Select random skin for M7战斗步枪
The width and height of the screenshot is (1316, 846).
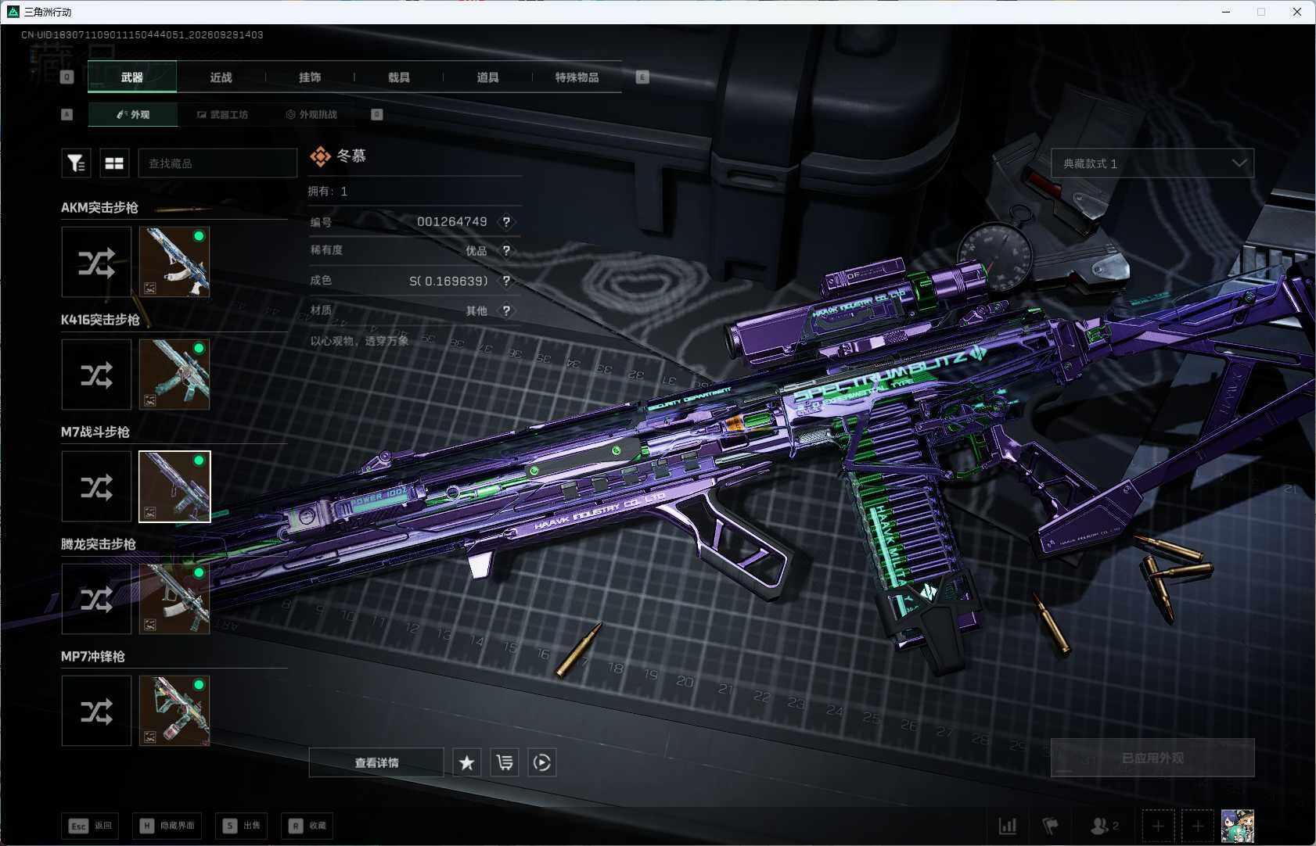(96, 486)
